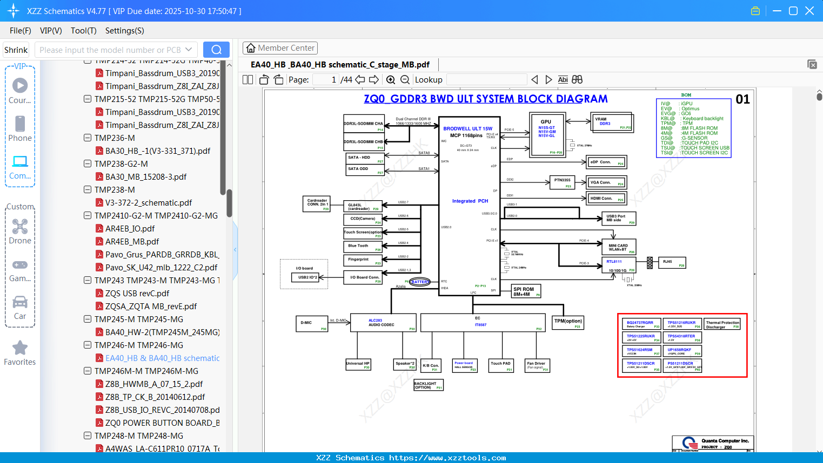
Task: Collapse the TMP215-52 tree folder
Action: coord(88,99)
